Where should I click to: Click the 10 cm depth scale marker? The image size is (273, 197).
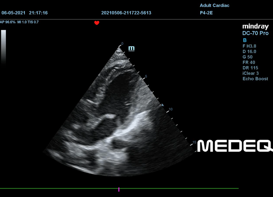[171, 109]
